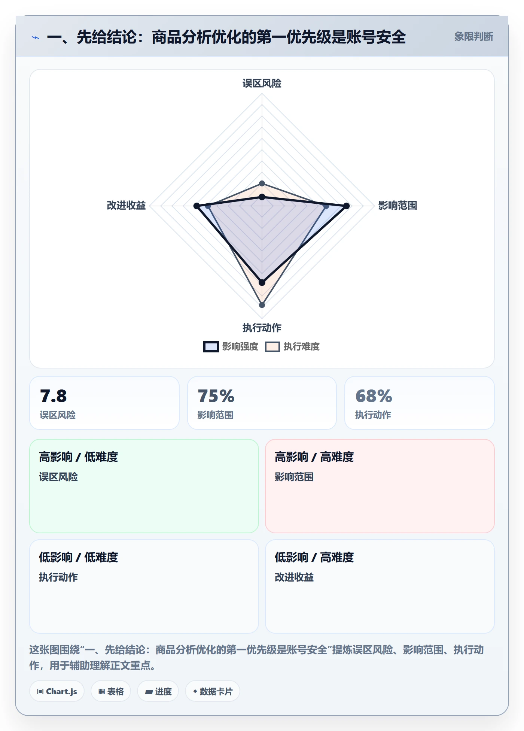Select the 68% 执行动作 stat card
Screen dimensions: 524x731
[x=420, y=403]
